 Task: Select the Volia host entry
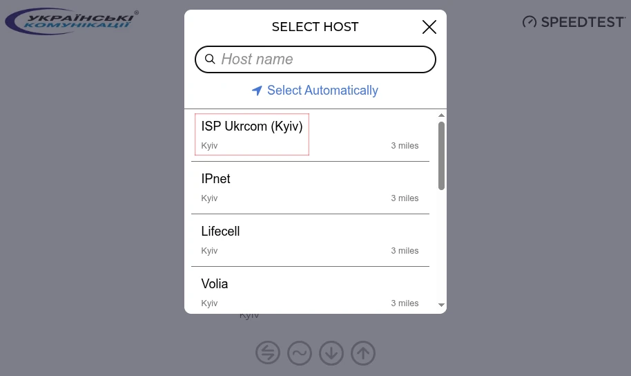pos(215,284)
